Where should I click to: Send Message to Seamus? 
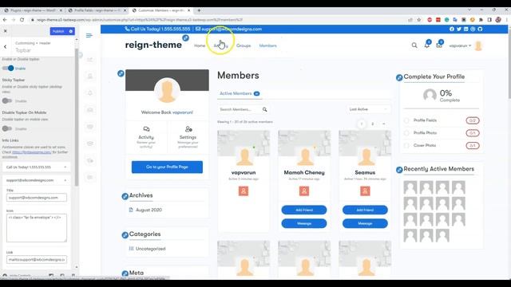(x=365, y=223)
